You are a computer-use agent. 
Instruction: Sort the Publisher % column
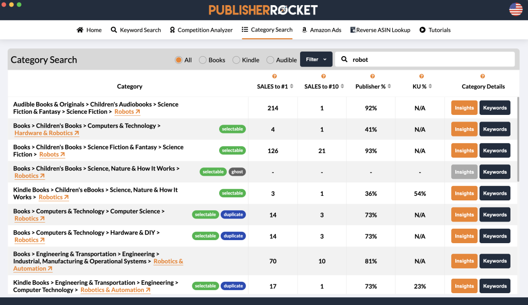click(390, 87)
